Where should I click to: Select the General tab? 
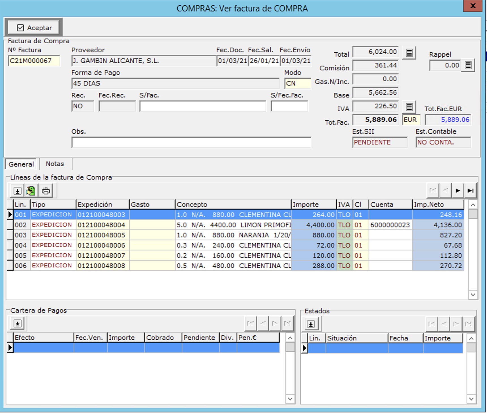[x=21, y=164]
